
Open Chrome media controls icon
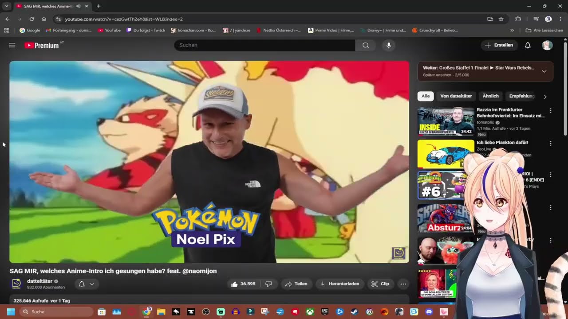click(536, 19)
